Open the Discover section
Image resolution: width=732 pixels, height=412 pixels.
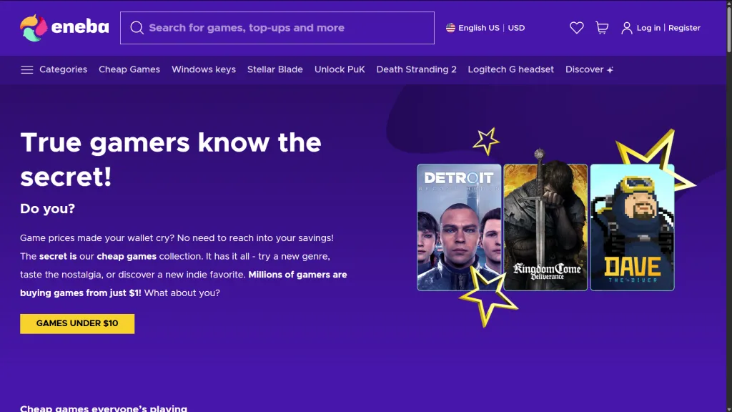585,69
